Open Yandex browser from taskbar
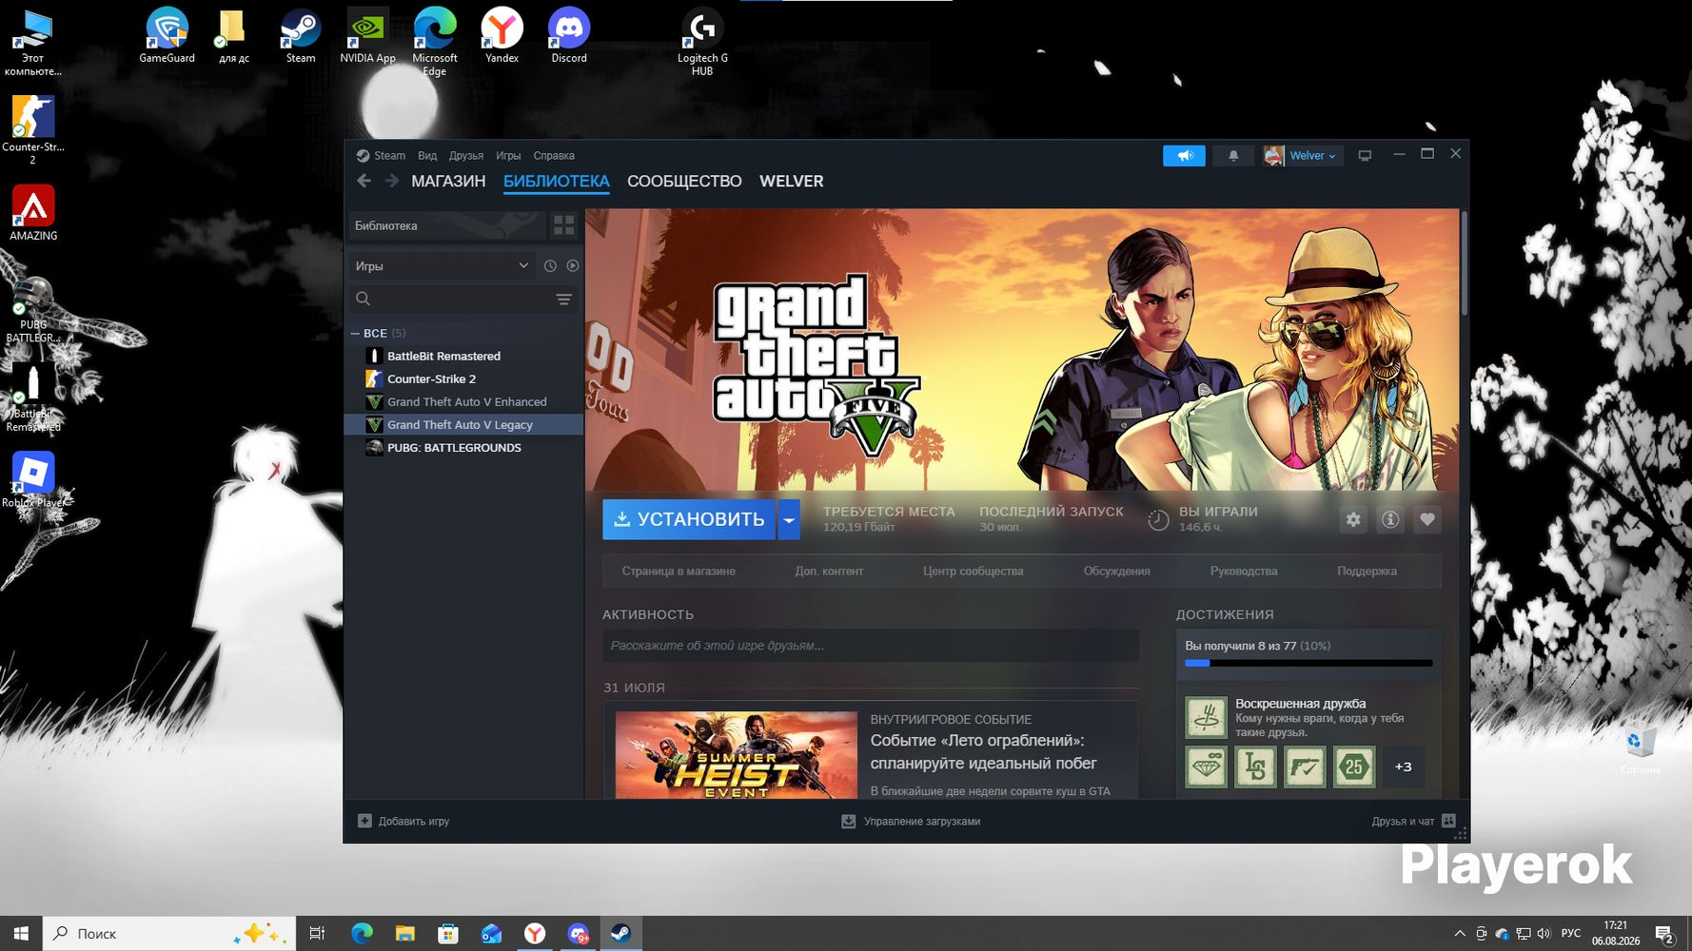 click(x=536, y=934)
